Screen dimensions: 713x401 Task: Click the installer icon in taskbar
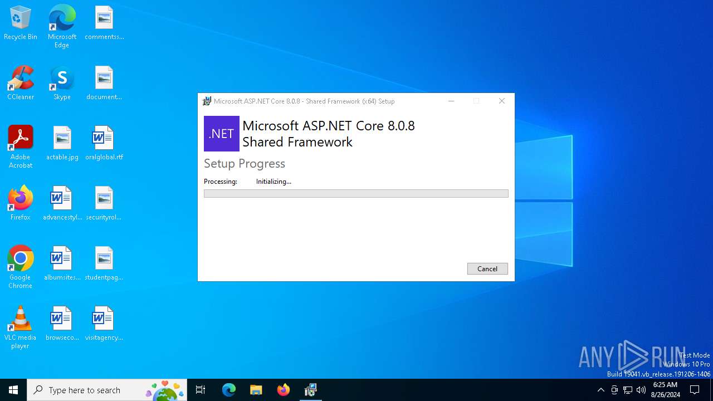point(311,390)
